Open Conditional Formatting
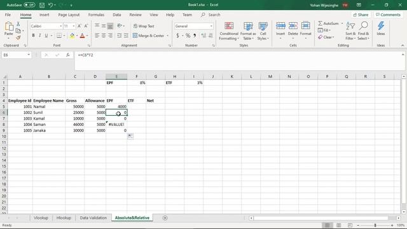 tap(229, 31)
